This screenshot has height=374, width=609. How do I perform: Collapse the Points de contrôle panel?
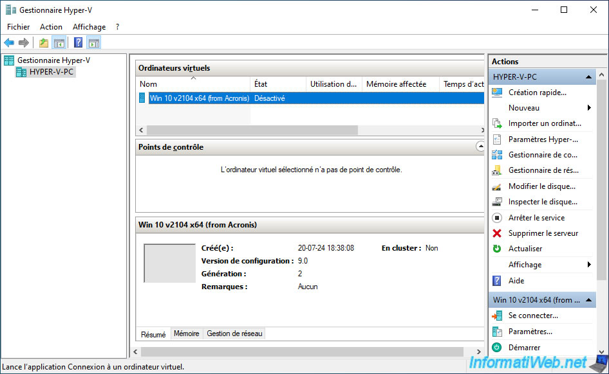click(480, 147)
